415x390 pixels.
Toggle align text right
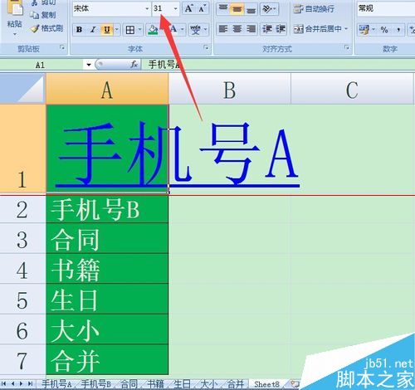point(251,29)
